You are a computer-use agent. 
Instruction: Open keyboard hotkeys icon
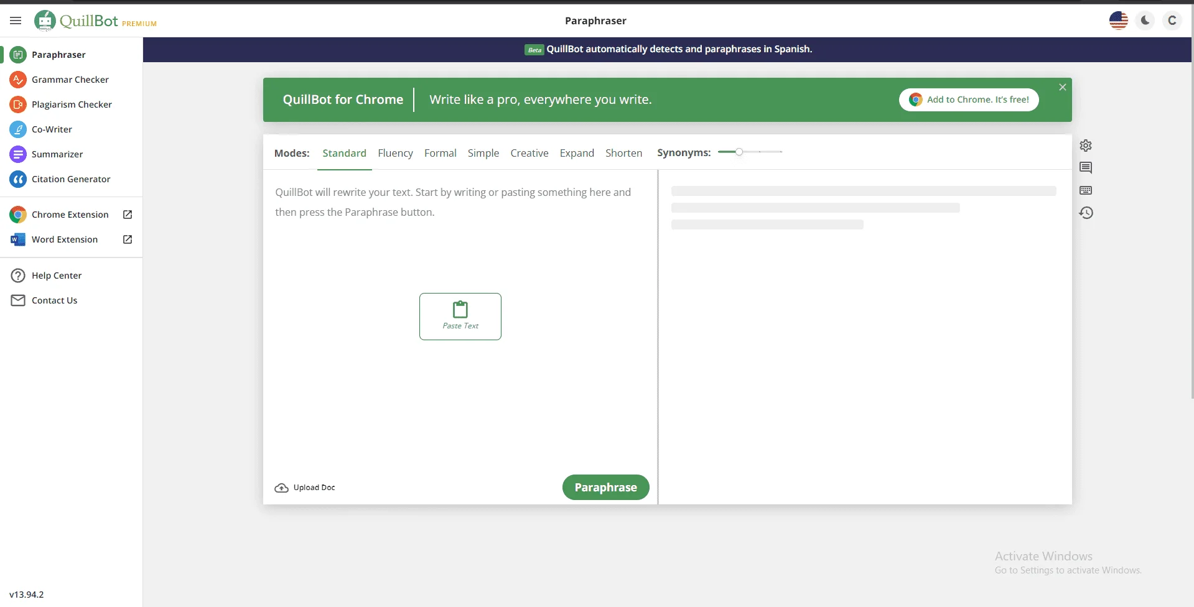1086,190
